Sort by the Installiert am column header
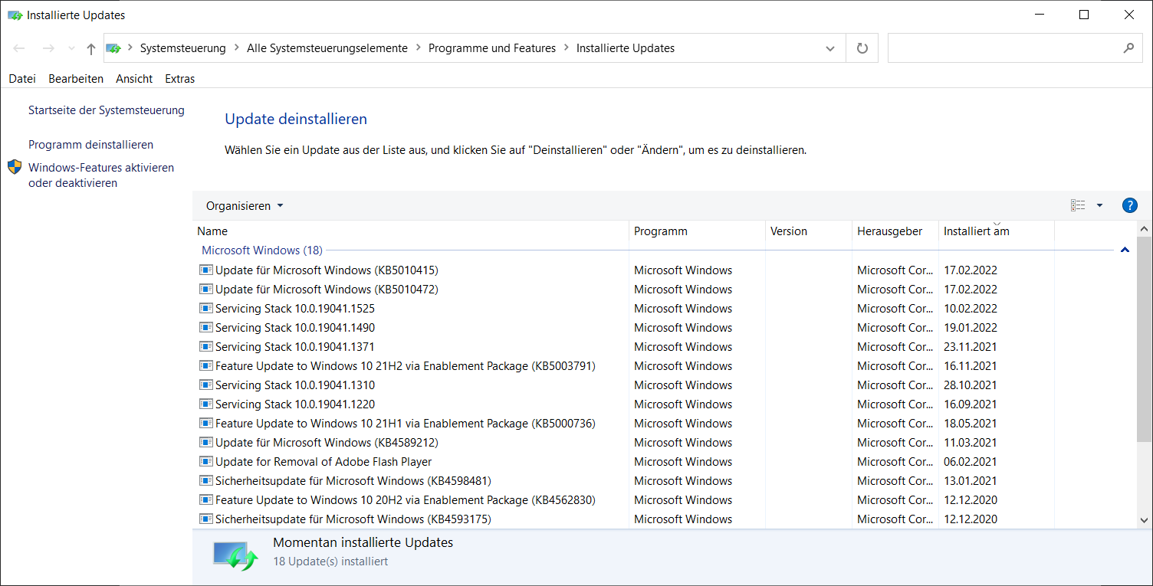 976,231
